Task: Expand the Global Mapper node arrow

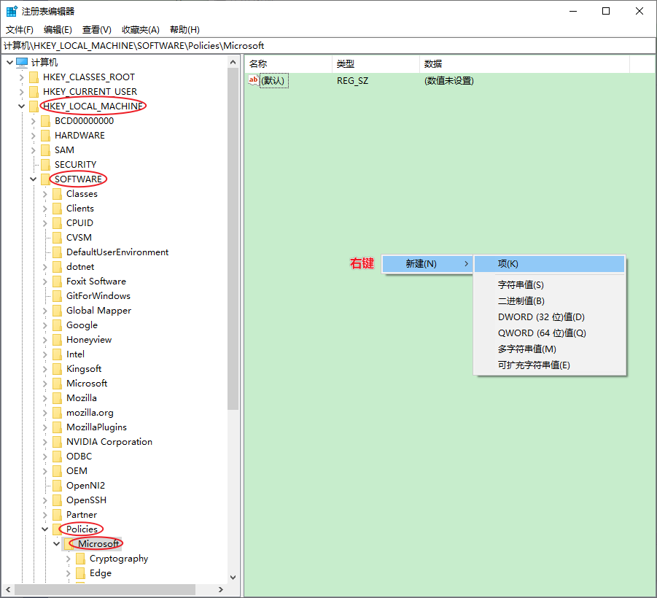Action: (x=44, y=311)
